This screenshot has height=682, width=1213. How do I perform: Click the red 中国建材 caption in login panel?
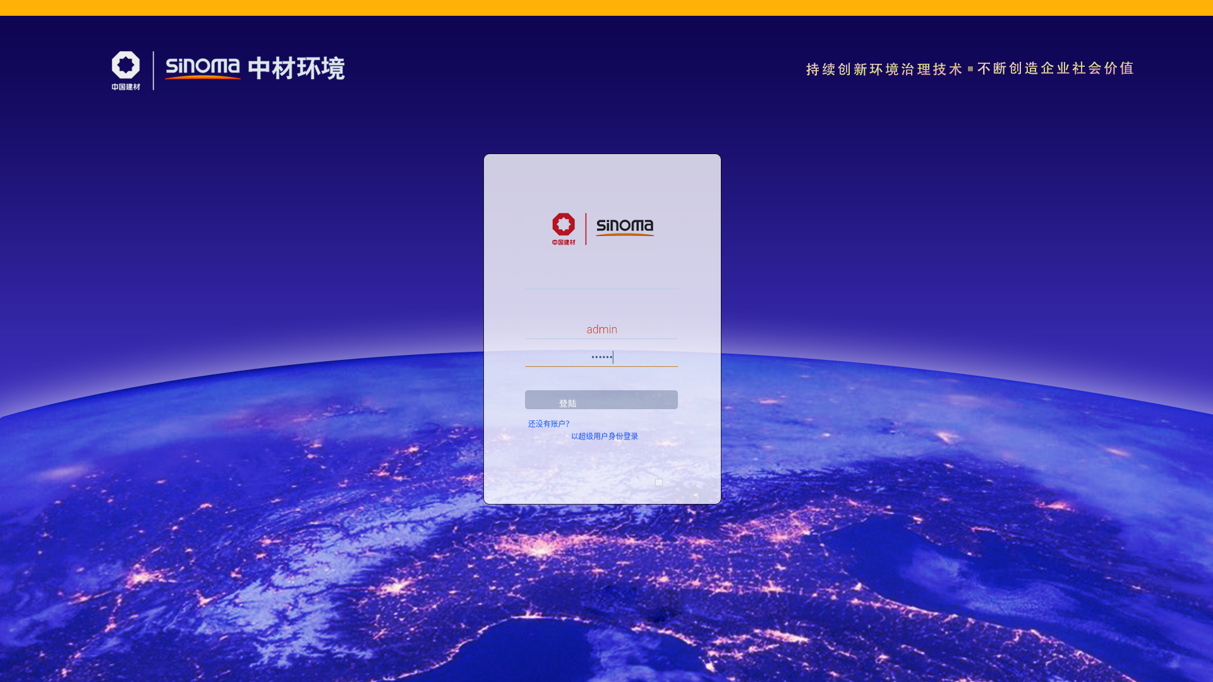pyautogui.click(x=564, y=242)
